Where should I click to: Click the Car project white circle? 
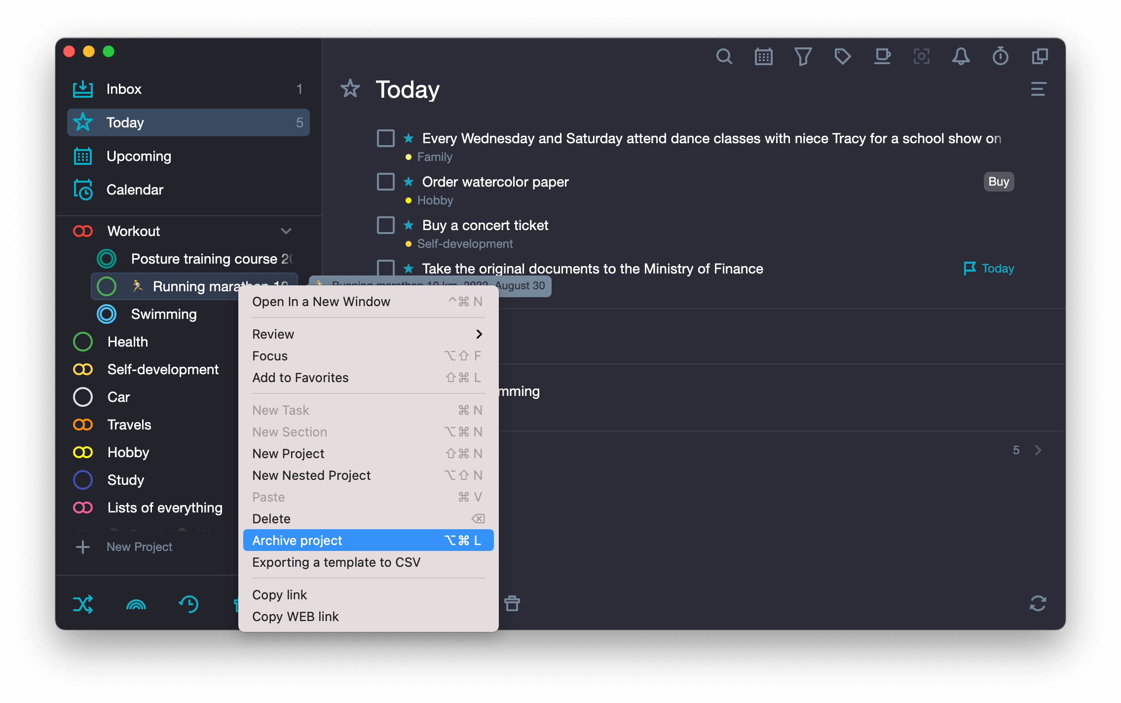(x=83, y=397)
